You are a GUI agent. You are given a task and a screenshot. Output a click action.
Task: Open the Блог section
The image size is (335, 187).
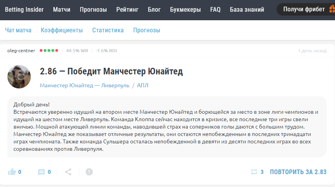pos(154,10)
